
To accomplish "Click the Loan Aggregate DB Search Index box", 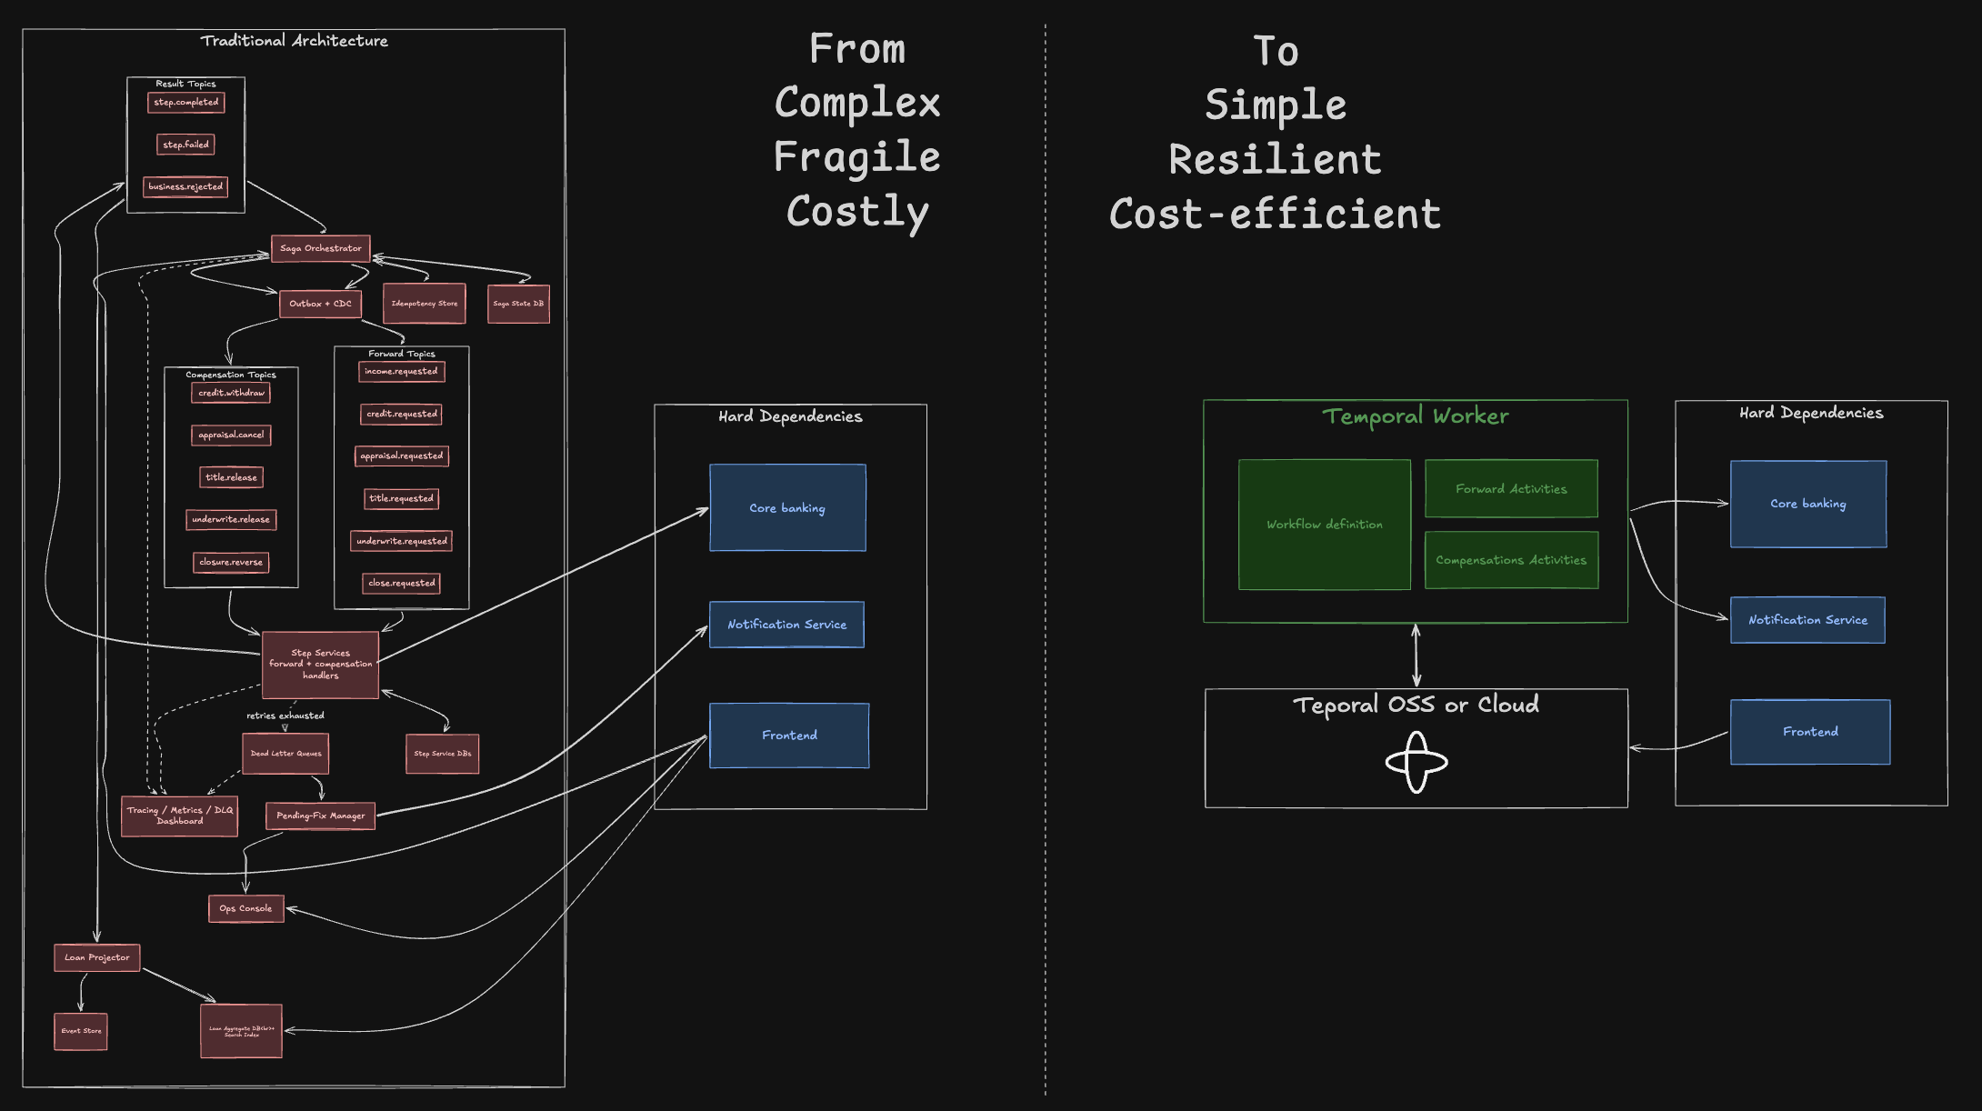I will (241, 1031).
